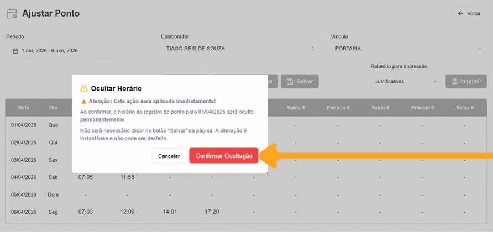The image size is (493, 232).
Task: Click the calendar icon beside Ajustar Ponto
Action: [x=12, y=13]
